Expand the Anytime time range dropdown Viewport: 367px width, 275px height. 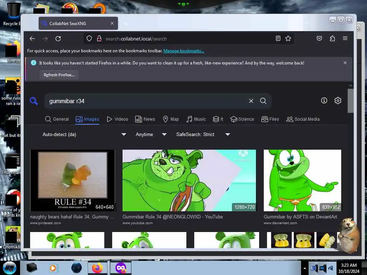pos(151,135)
